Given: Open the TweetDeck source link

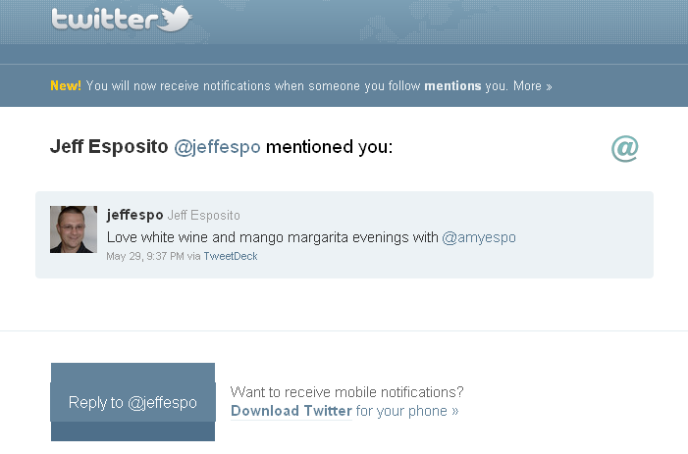Looking at the screenshot, I should click(x=231, y=256).
